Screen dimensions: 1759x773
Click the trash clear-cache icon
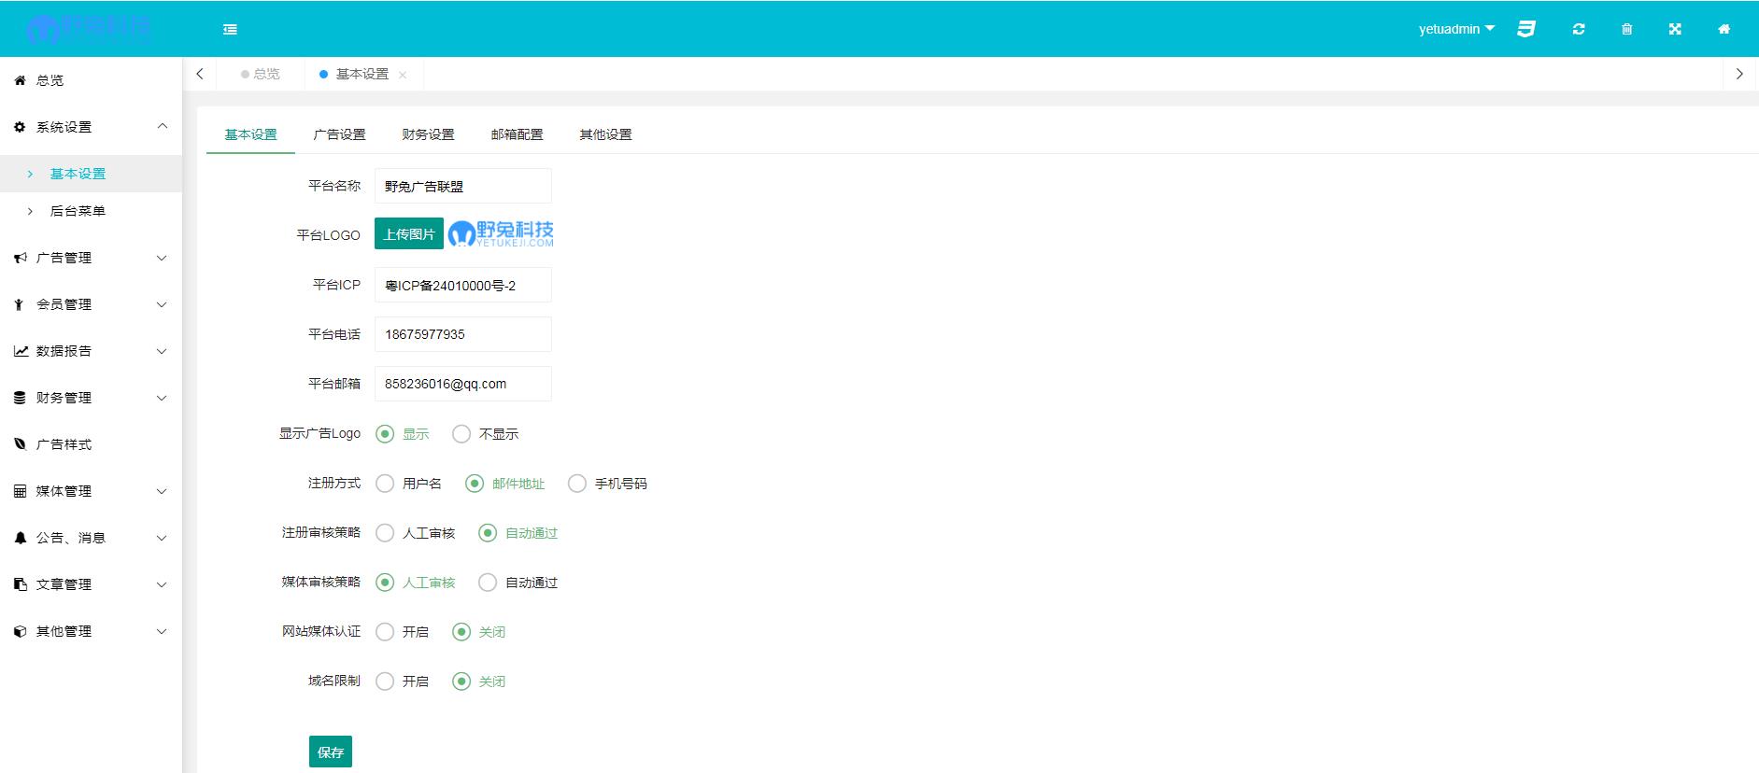(1626, 29)
